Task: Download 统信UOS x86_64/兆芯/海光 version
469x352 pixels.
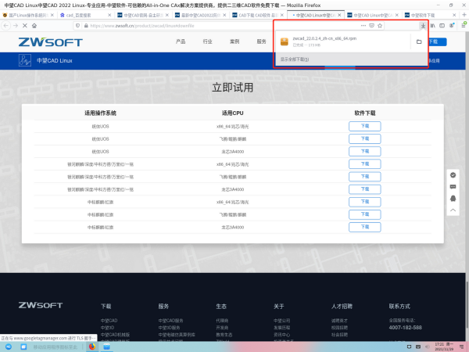Action: [364, 126]
